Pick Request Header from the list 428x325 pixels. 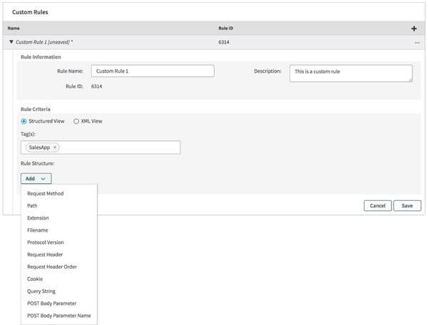46,254
